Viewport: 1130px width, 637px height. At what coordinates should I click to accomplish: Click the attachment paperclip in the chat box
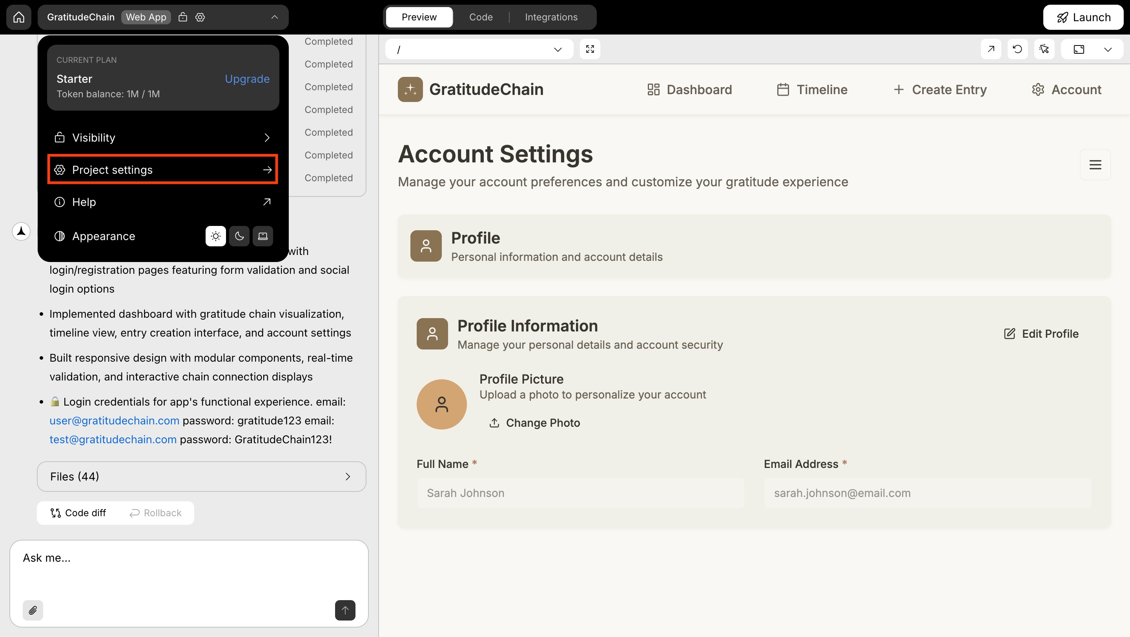tap(33, 610)
